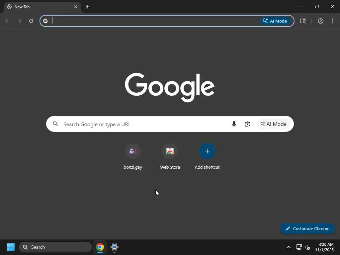
Task: Click the muted volume icon in tray
Action: 307,247
